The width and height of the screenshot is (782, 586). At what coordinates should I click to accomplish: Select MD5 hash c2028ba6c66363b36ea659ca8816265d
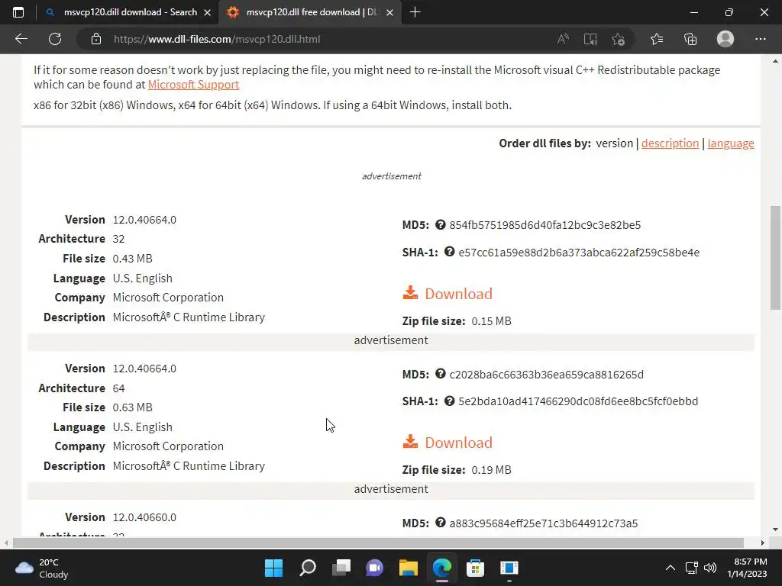(x=546, y=374)
